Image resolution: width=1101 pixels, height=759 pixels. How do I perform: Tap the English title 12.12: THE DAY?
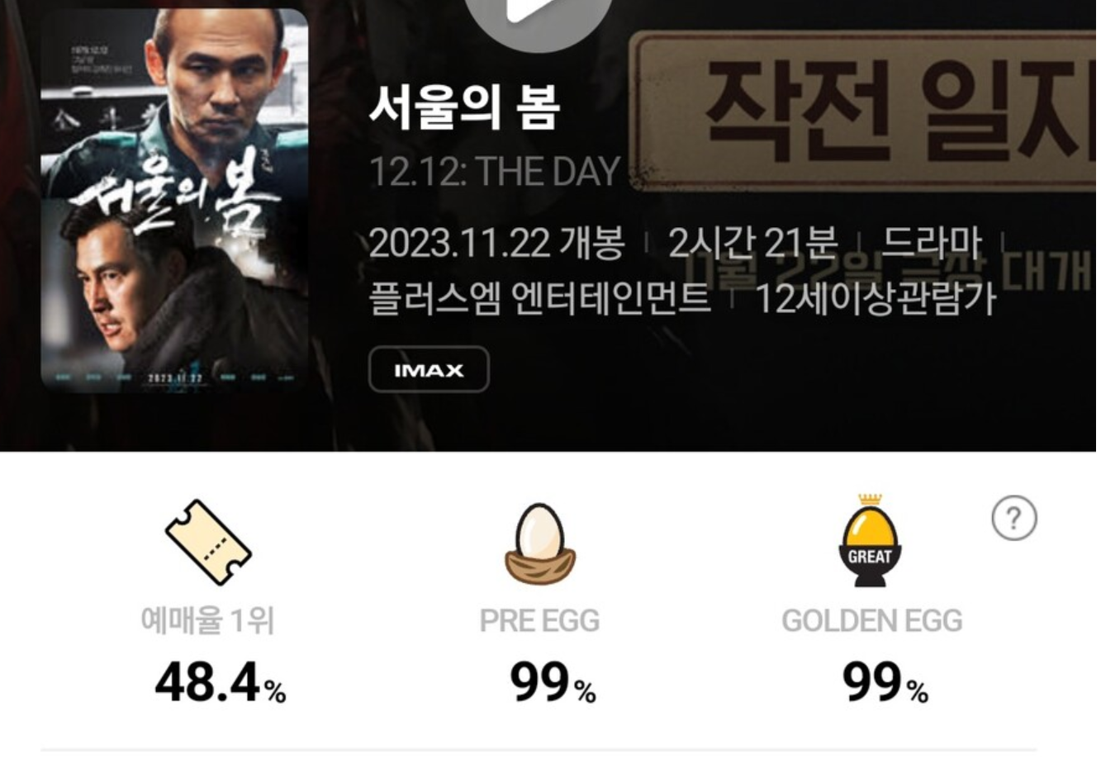(x=494, y=172)
